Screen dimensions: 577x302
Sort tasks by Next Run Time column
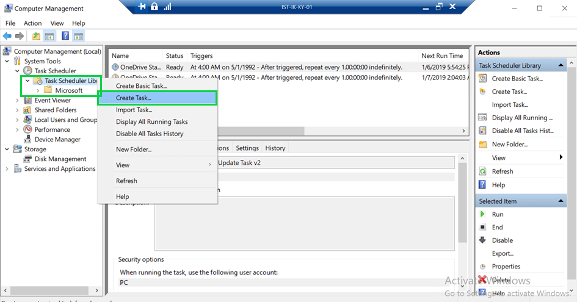[x=442, y=56]
